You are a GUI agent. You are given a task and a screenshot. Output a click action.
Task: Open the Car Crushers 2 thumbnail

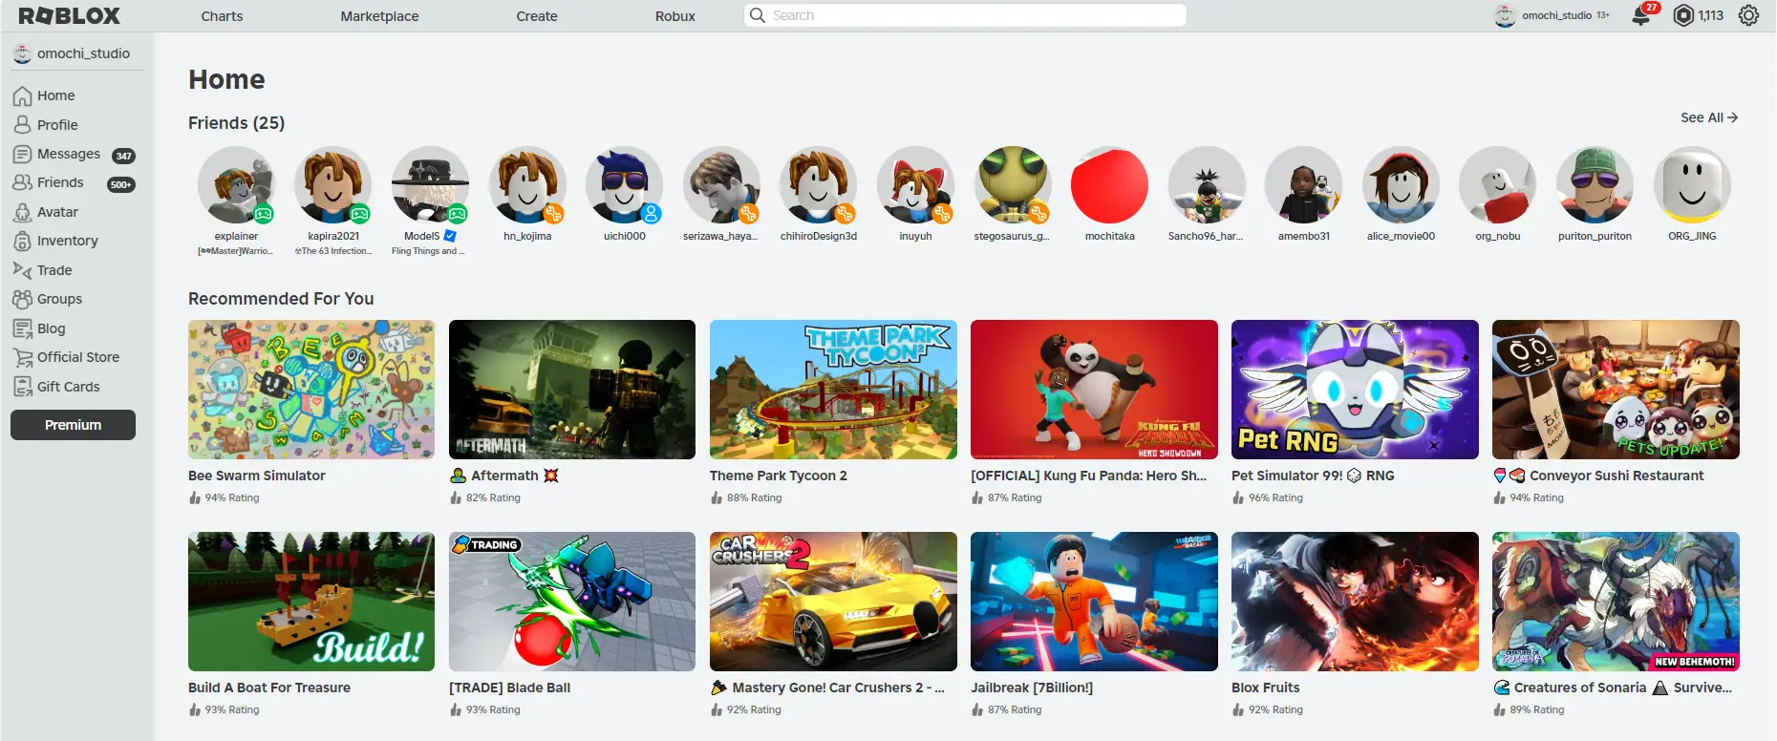point(833,602)
